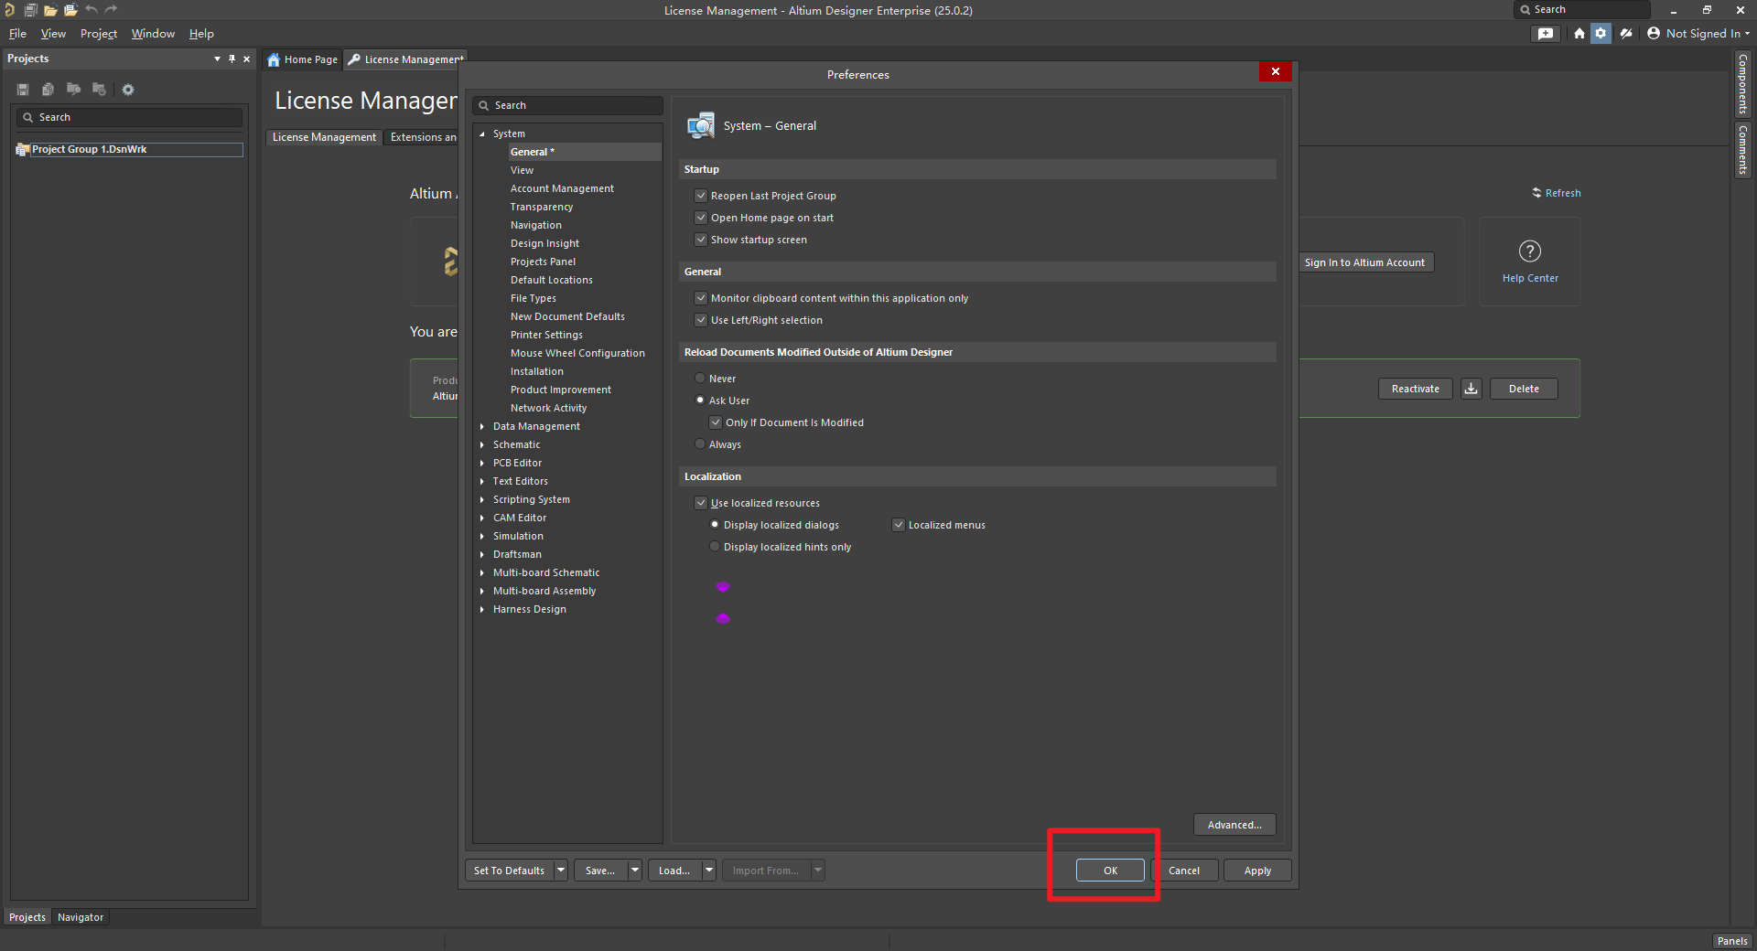
Task: Open the Projects panel settings gear
Action: point(128,90)
